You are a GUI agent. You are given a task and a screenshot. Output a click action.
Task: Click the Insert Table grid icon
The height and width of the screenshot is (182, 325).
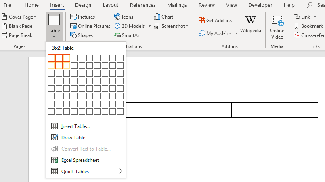click(x=55, y=126)
